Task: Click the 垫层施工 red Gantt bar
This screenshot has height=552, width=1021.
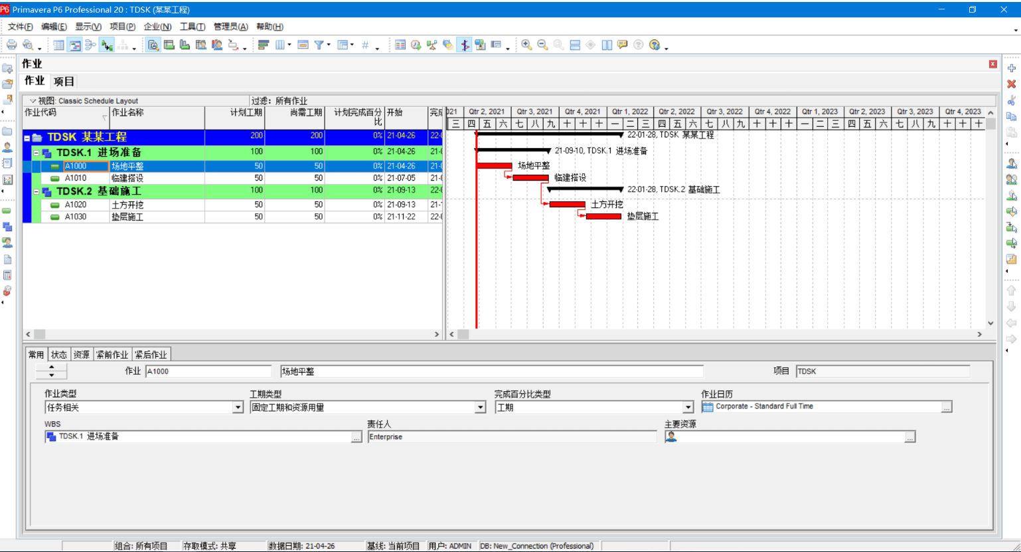Action: tap(603, 216)
